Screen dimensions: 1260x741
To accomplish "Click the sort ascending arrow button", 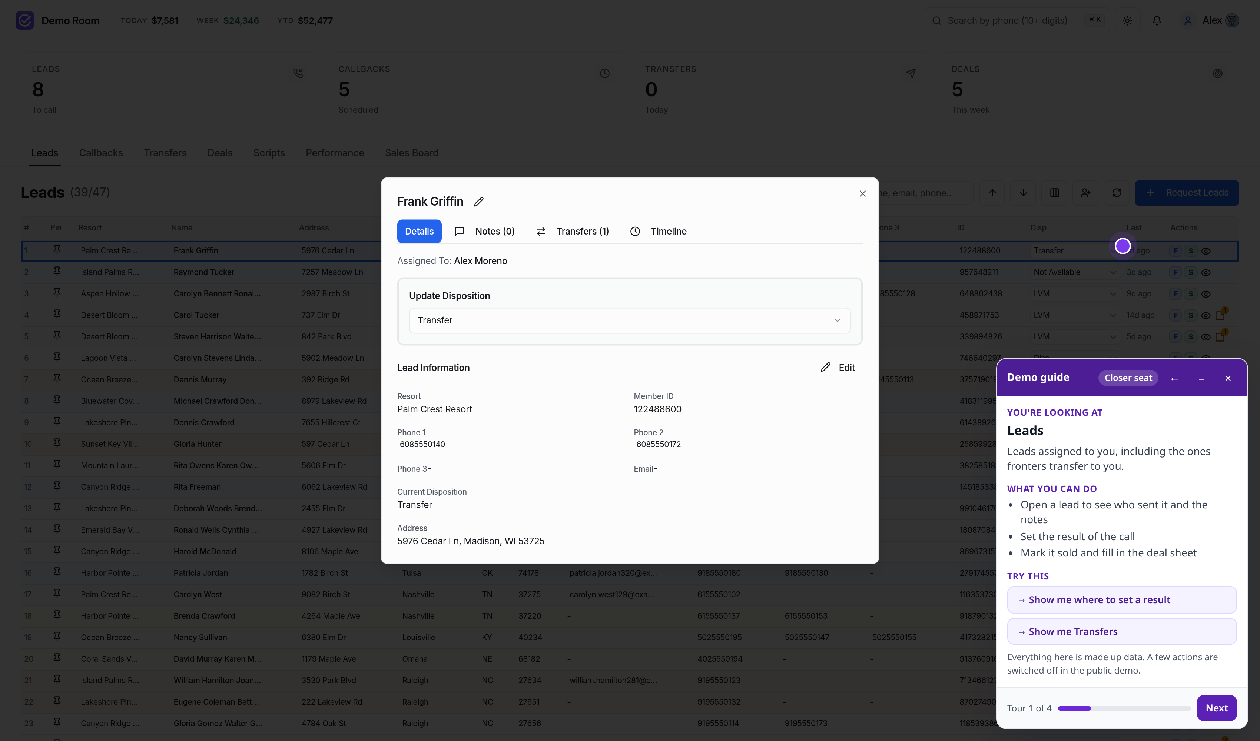I will (x=992, y=193).
